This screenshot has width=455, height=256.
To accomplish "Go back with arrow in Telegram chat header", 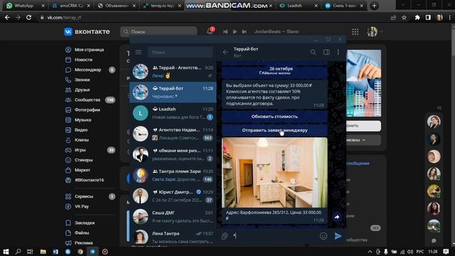I will pyautogui.click(x=225, y=52).
